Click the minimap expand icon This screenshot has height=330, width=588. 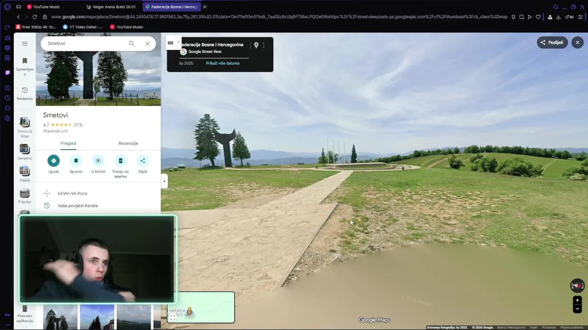click(173, 317)
